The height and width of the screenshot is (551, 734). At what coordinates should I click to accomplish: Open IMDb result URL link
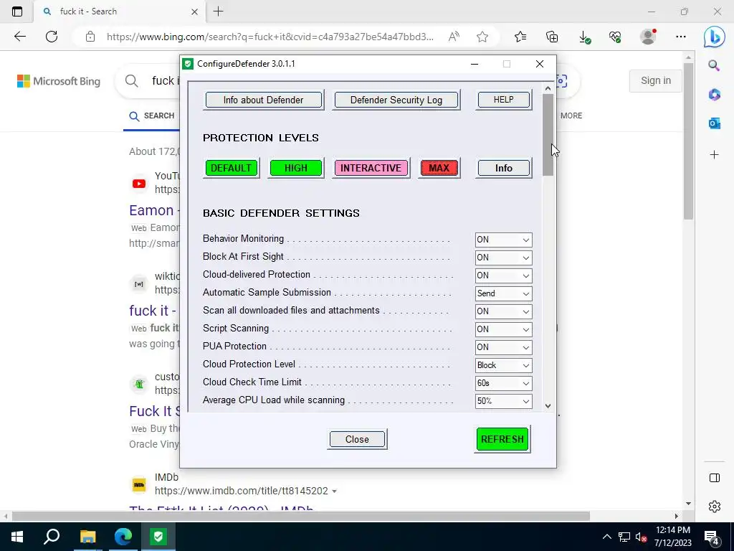pos(241,491)
